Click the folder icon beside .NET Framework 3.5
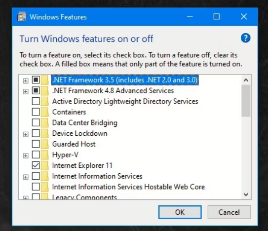Image resolution: width=268 pixels, height=231 pixels. point(45,80)
